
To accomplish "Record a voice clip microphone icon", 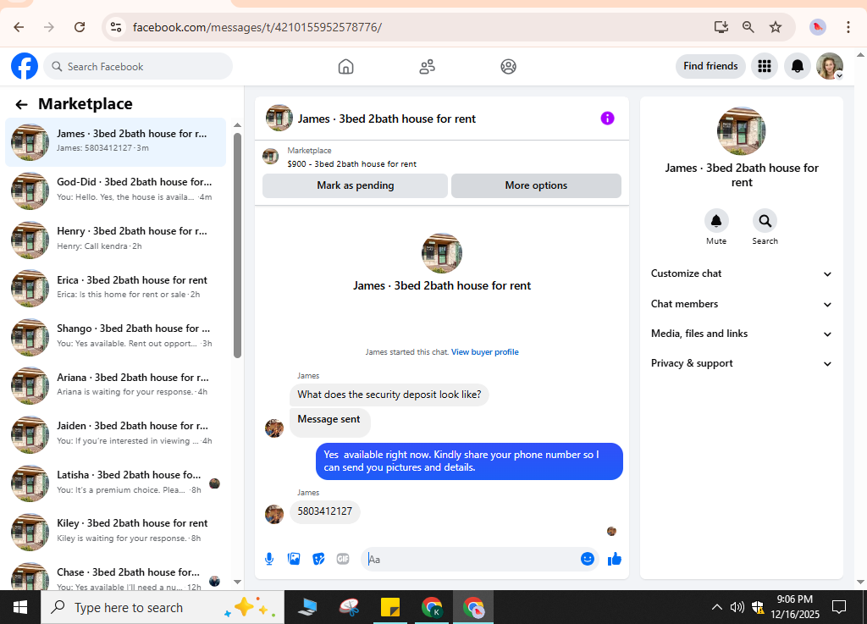I will [x=269, y=559].
